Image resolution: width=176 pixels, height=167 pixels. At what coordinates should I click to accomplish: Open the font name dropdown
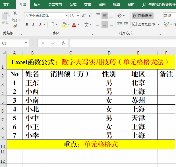pyautogui.click(x=67, y=16)
